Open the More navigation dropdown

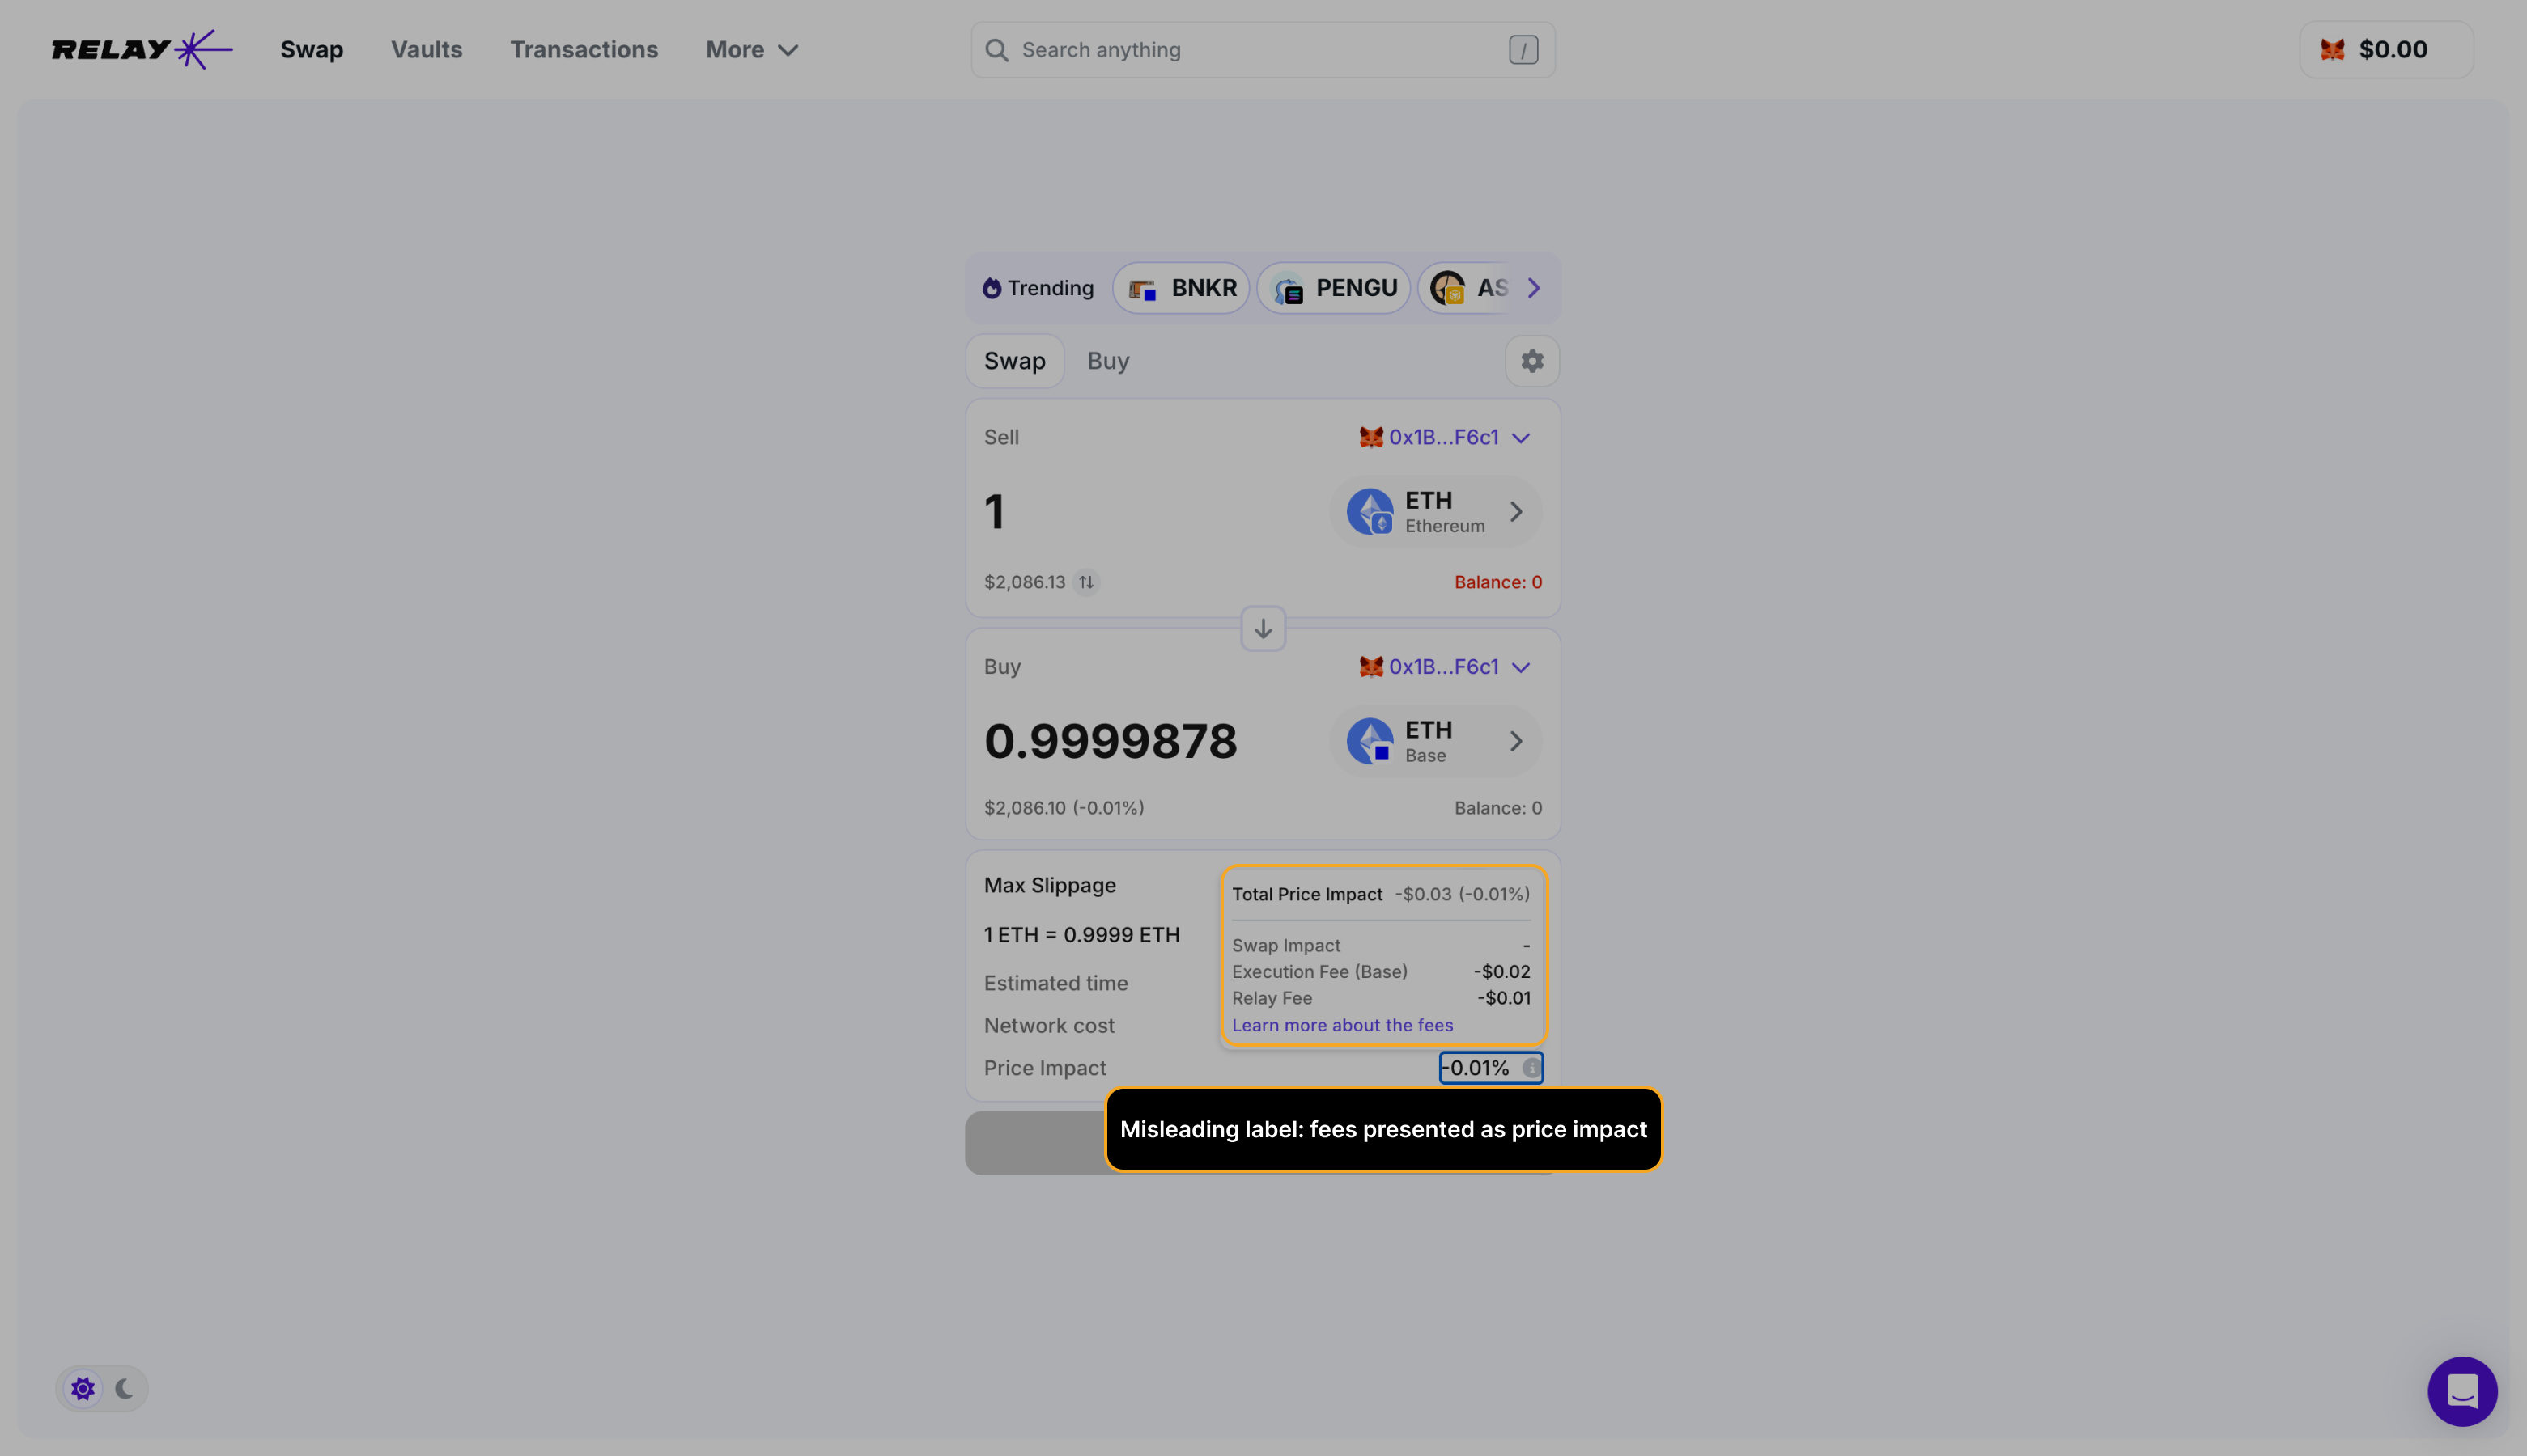point(751,49)
